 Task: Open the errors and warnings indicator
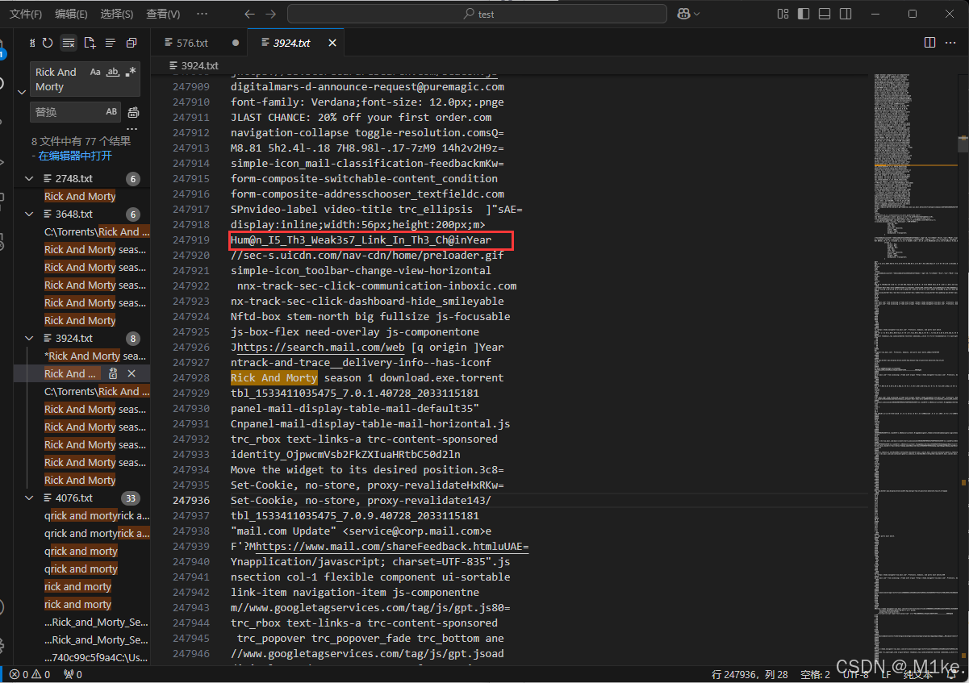point(29,674)
